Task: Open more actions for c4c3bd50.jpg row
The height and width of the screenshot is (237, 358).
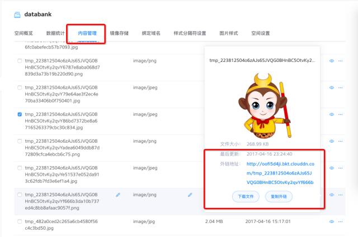Action: (341, 221)
